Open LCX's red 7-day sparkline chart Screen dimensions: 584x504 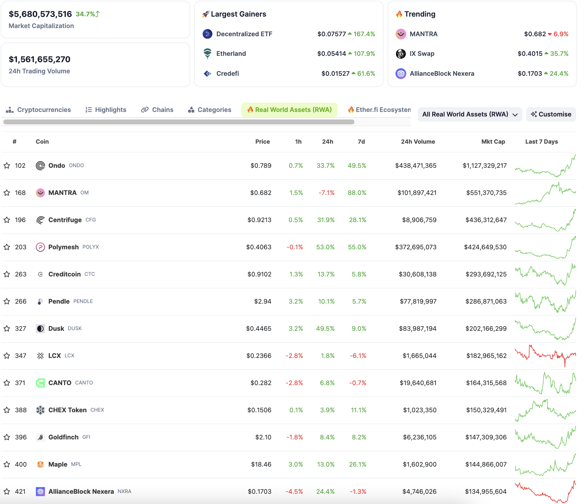545,356
